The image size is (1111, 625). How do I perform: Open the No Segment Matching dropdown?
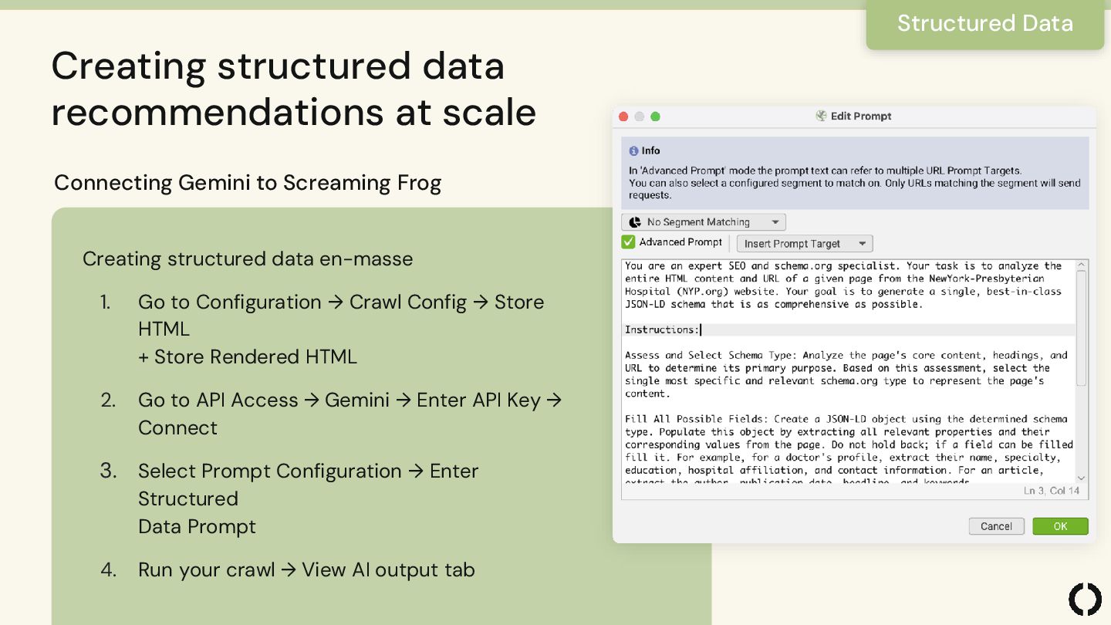[704, 222]
